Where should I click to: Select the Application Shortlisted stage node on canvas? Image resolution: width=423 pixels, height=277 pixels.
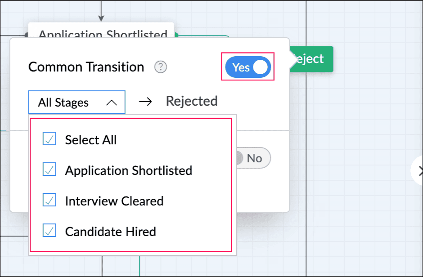click(103, 31)
